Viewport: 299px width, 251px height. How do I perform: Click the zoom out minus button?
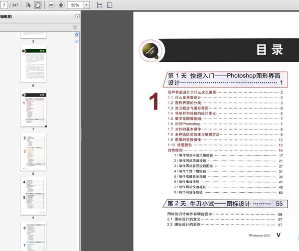[52, 5]
